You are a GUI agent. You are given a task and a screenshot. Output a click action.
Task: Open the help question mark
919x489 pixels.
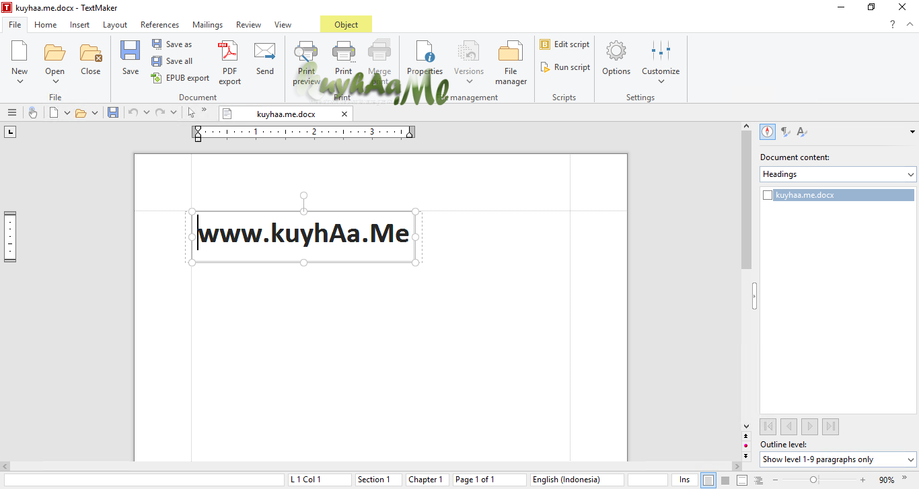(893, 24)
